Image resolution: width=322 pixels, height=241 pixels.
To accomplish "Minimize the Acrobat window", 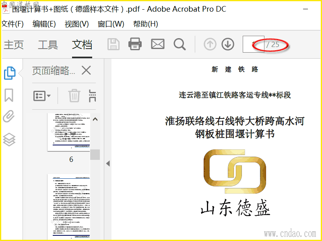I will click(x=305, y=9).
